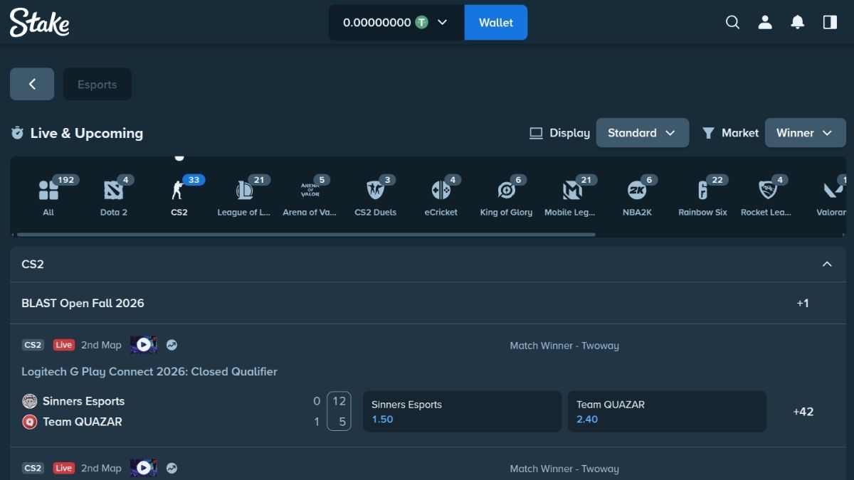
Task: Click the Live badge of first match
Action: coord(64,345)
